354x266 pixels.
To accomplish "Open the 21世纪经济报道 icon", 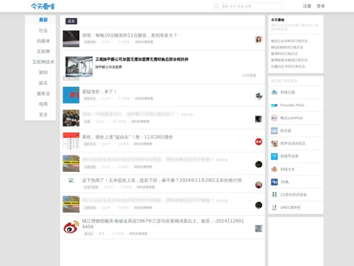I will tap(274, 194).
